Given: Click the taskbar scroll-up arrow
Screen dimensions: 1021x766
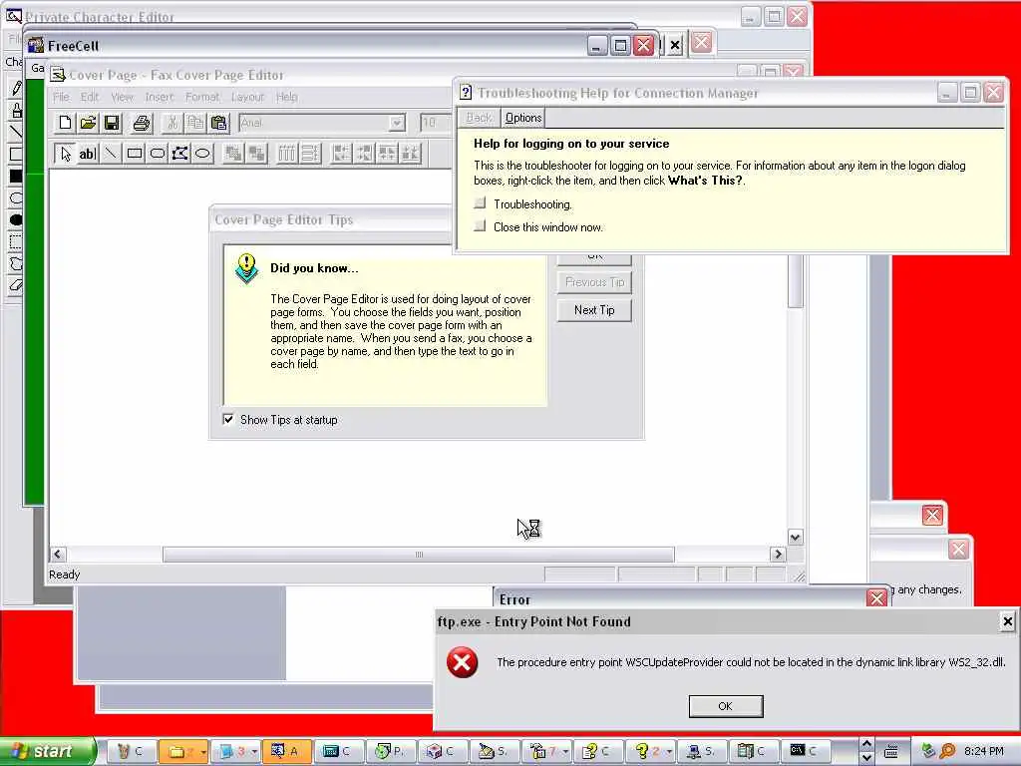Looking at the screenshot, I should point(866,744).
